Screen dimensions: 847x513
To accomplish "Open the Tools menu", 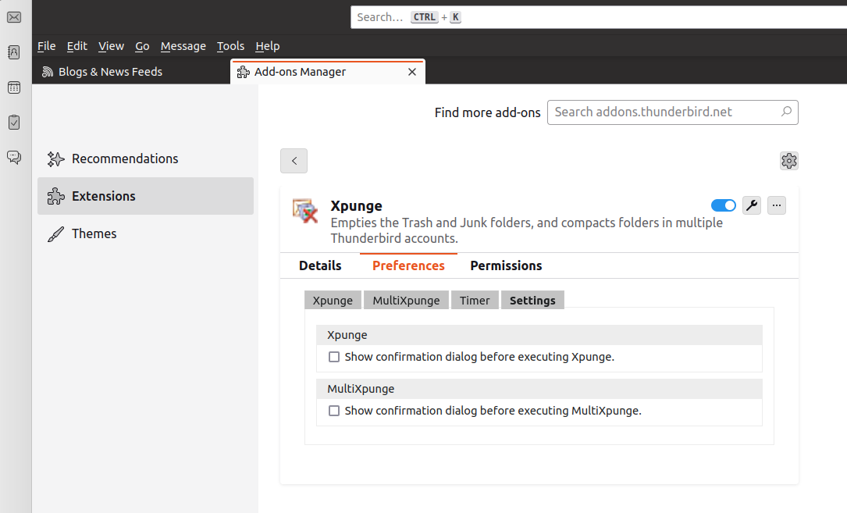I will click(230, 46).
